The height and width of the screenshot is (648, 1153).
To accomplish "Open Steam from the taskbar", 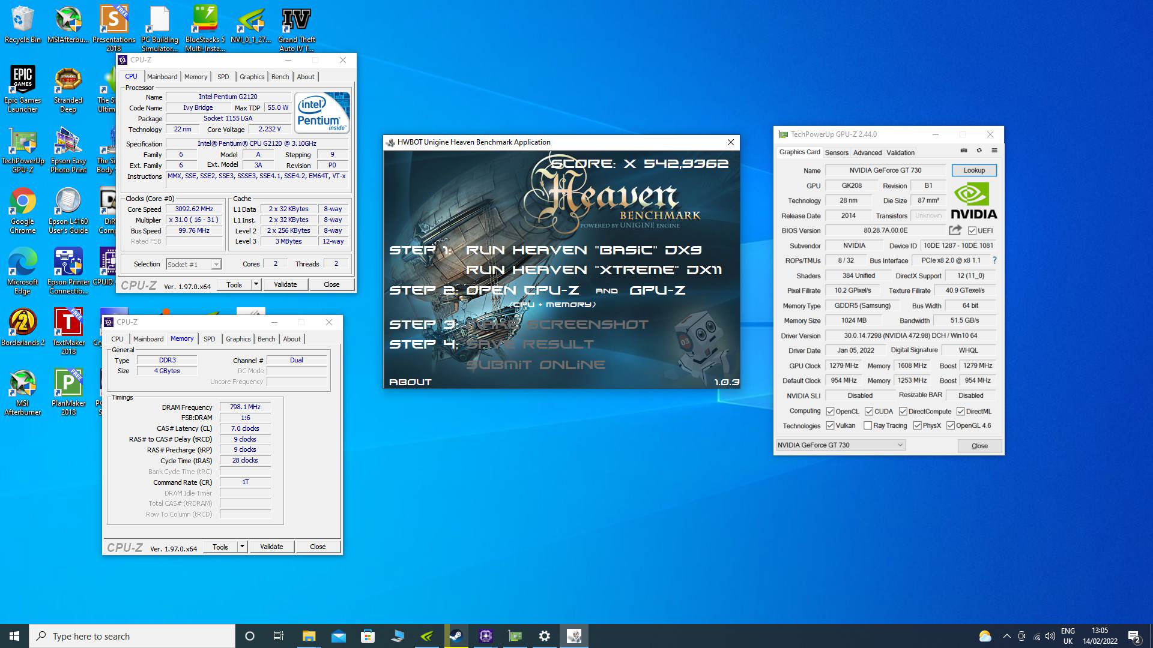I will (456, 636).
